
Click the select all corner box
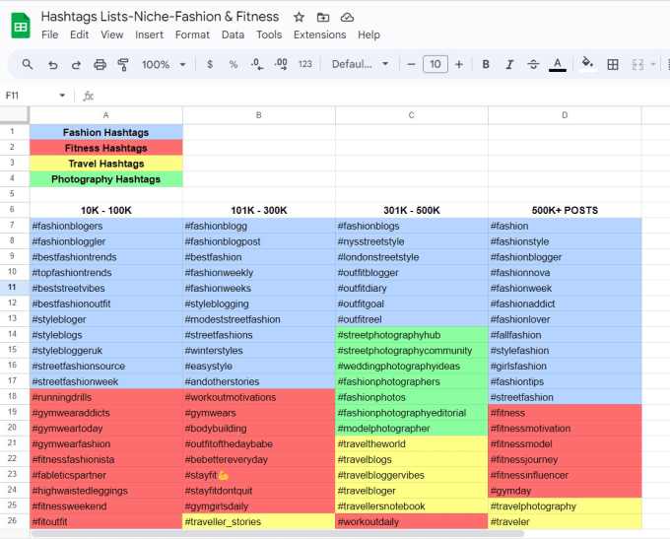click(14, 115)
